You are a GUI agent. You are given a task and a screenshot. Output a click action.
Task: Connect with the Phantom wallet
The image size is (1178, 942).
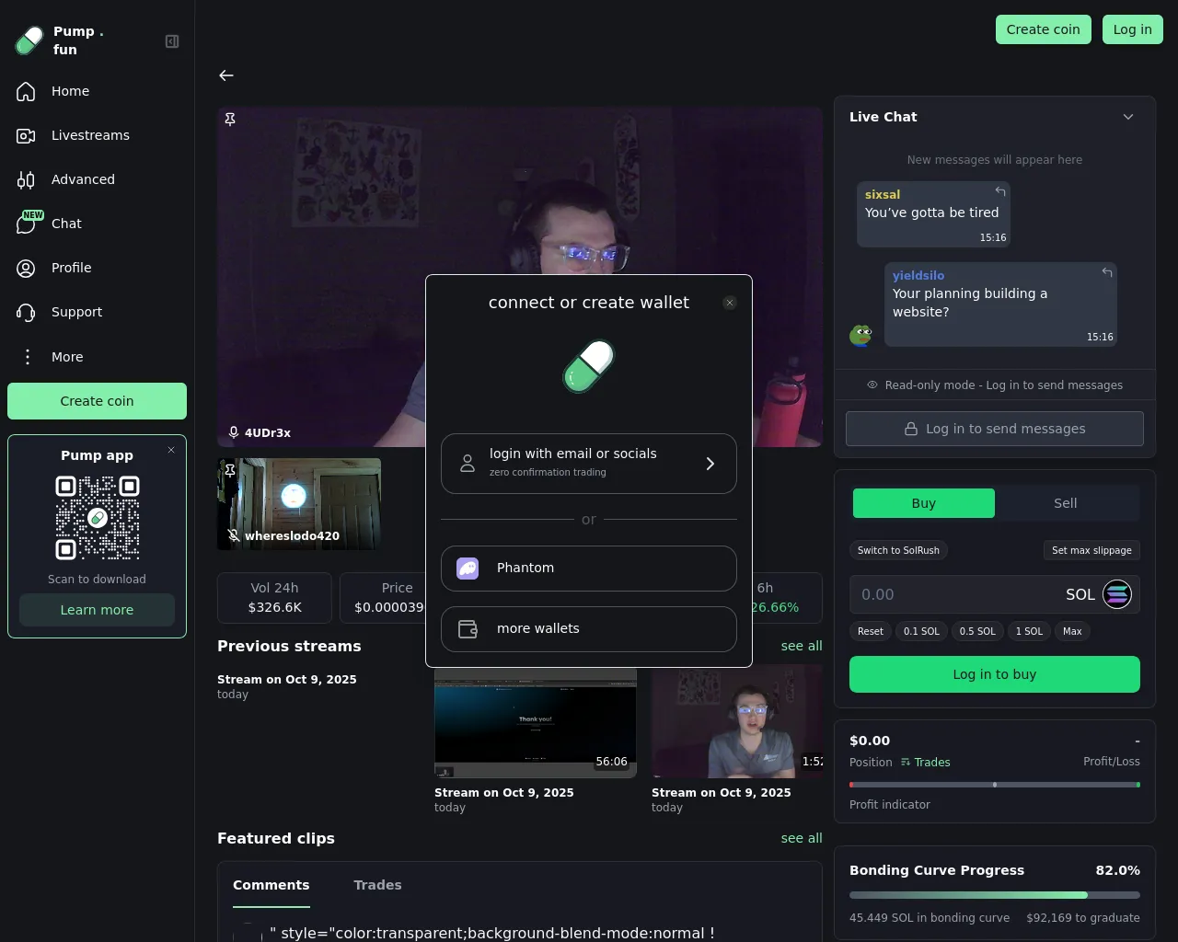[589, 569]
